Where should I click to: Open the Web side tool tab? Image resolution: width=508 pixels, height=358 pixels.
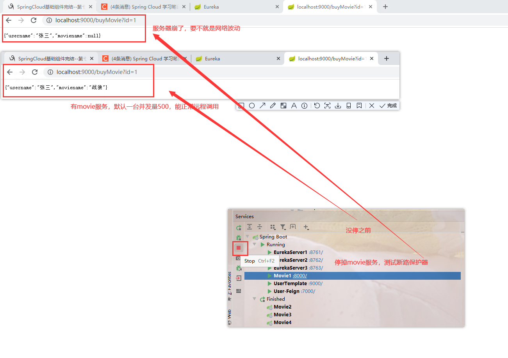point(230,316)
